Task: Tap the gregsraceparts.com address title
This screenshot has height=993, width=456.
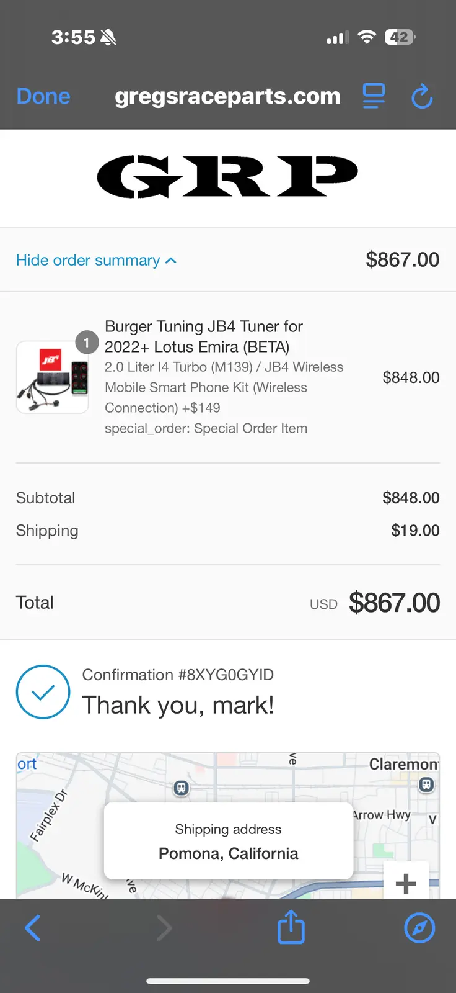Action: 227,96
